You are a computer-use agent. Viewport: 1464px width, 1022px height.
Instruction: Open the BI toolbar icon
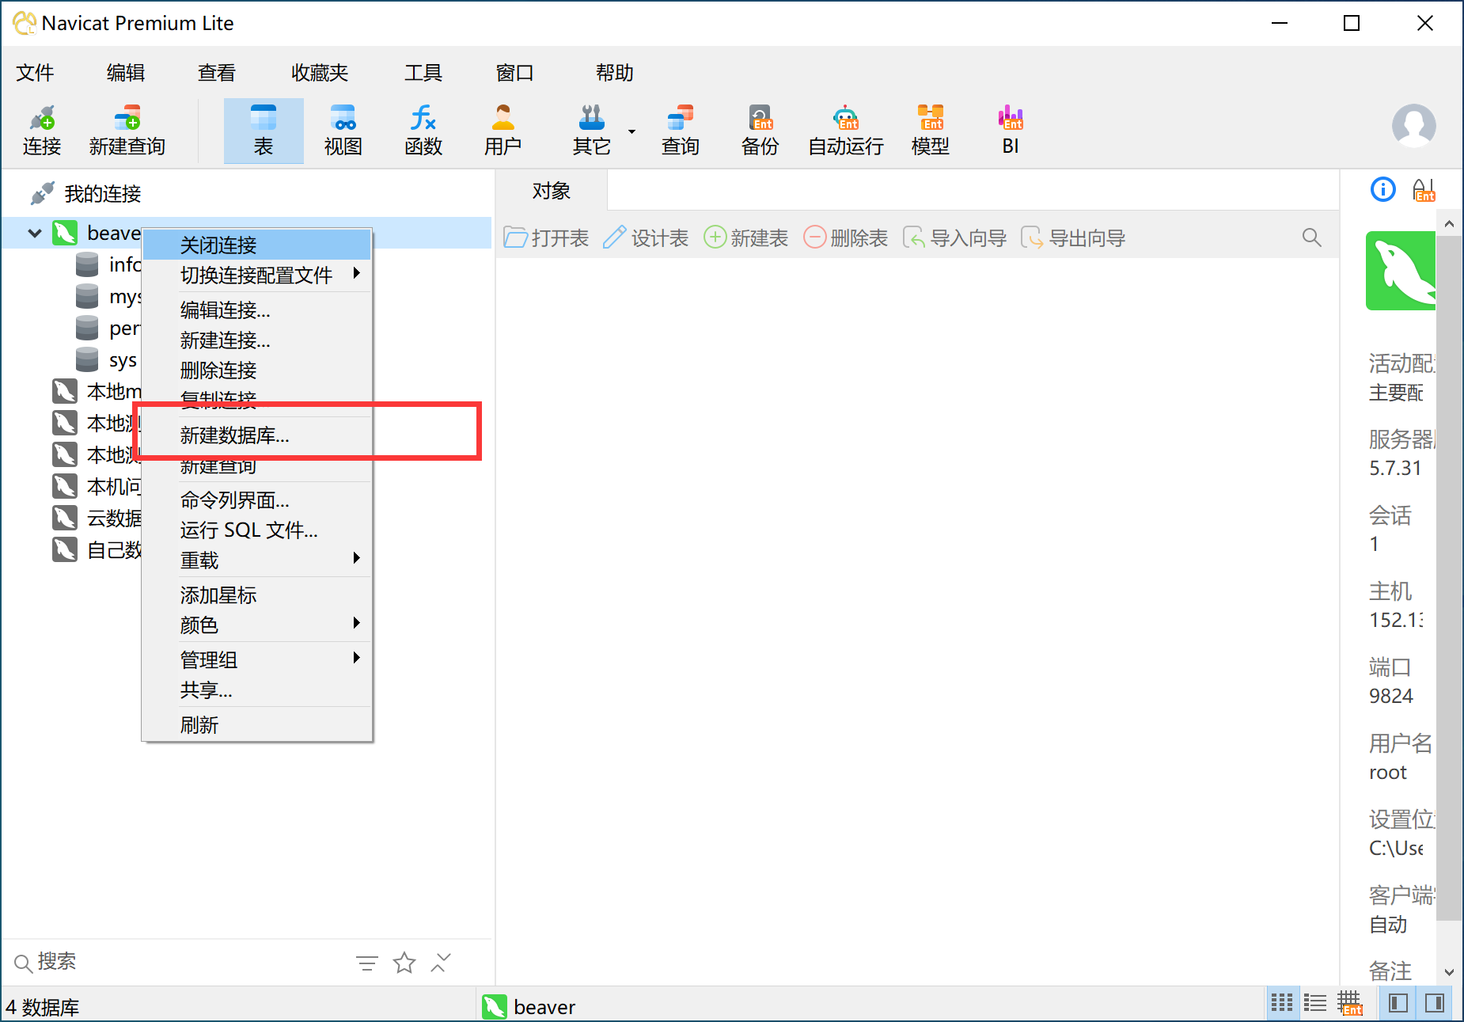(1011, 131)
